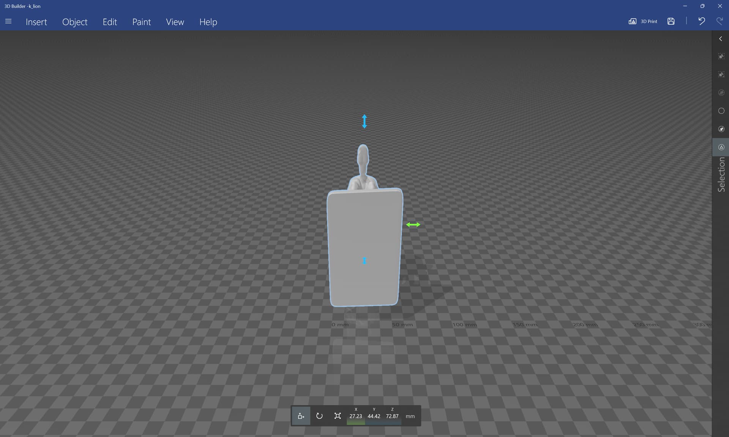Select the Move mode icon in bottom toolbar
The width and height of the screenshot is (729, 437).
click(x=301, y=416)
